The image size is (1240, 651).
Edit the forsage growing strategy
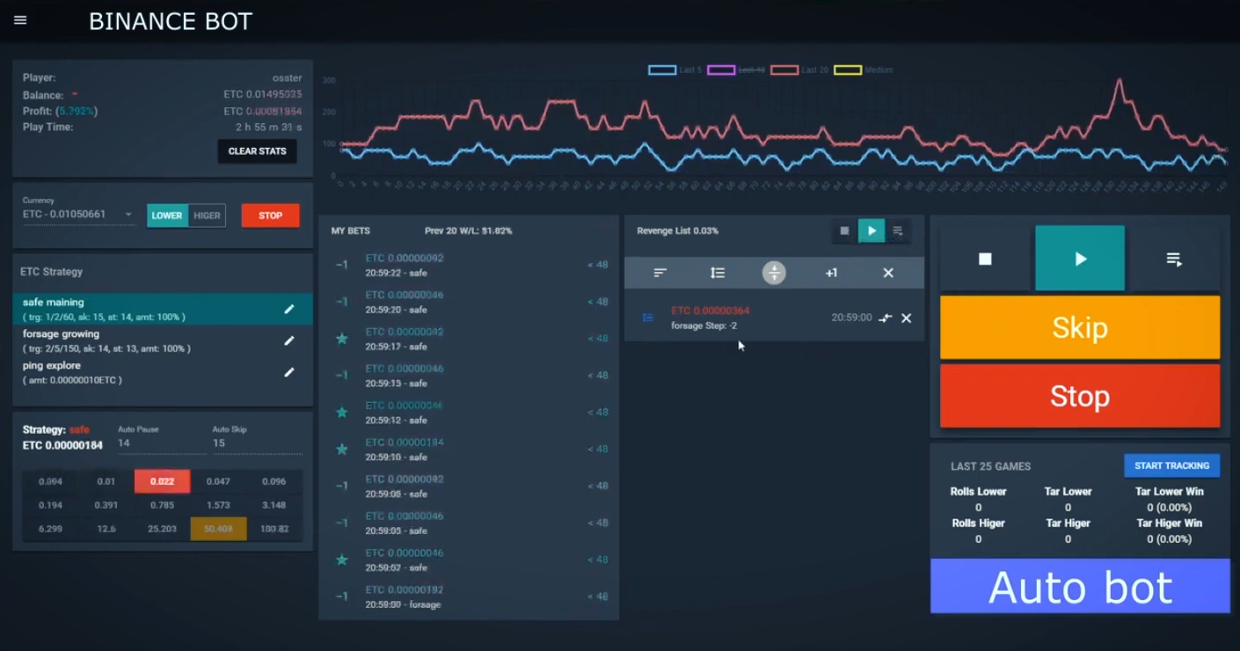[x=288, y=340]
